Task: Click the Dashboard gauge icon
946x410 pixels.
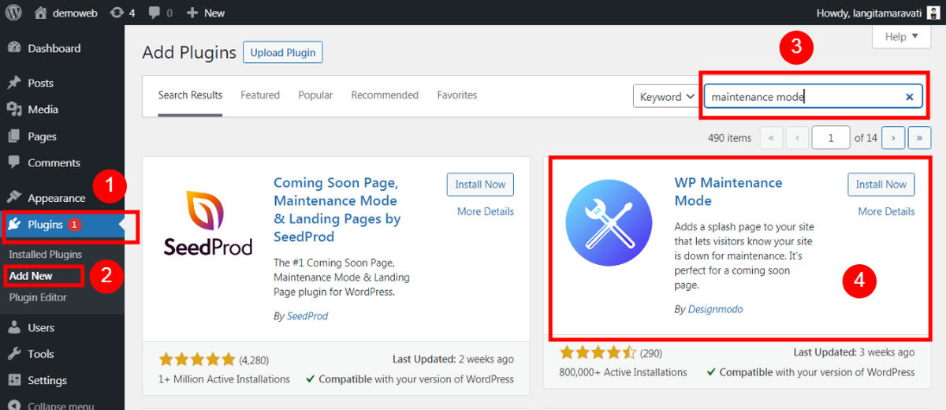Action: click(14, 48)
